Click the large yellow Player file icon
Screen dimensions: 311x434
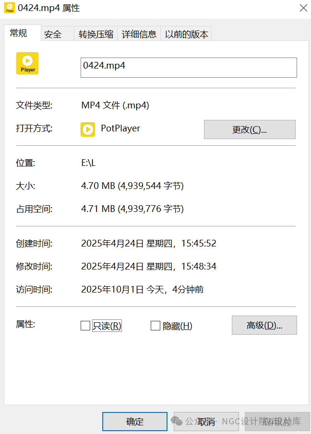(x=27, y=63)
